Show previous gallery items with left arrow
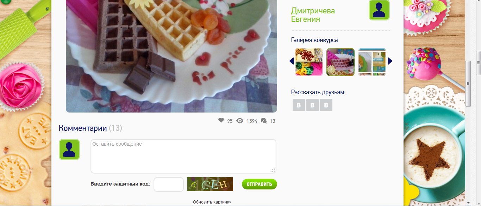The width and height of the screenshot is (481, 206). tap(292, 61)
